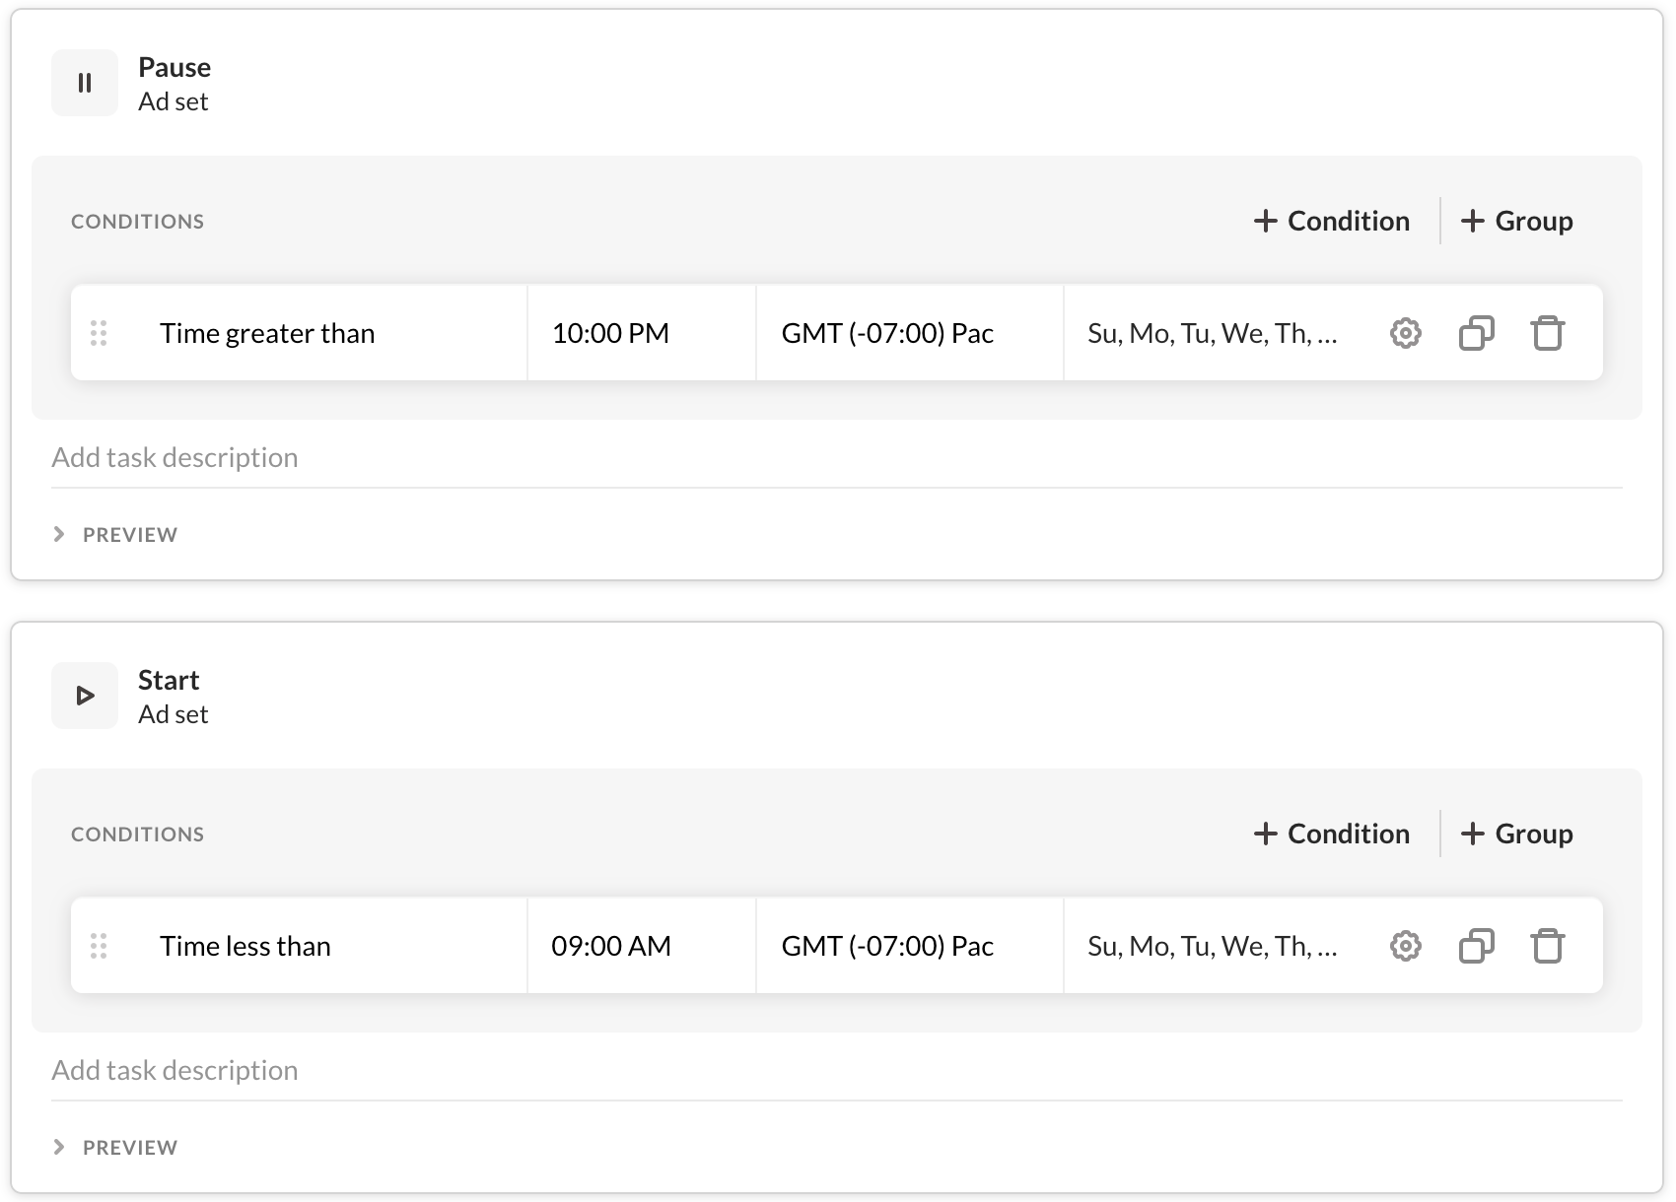Click the Start Ad set title
This screenshot has height=1202, width=1676.
tap(173, 697)
